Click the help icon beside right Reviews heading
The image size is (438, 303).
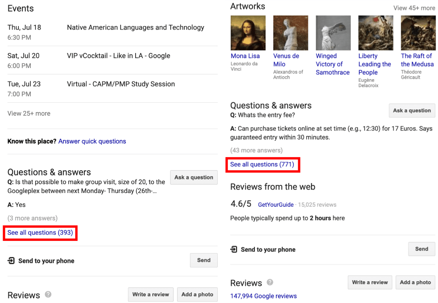click(270, 282)
